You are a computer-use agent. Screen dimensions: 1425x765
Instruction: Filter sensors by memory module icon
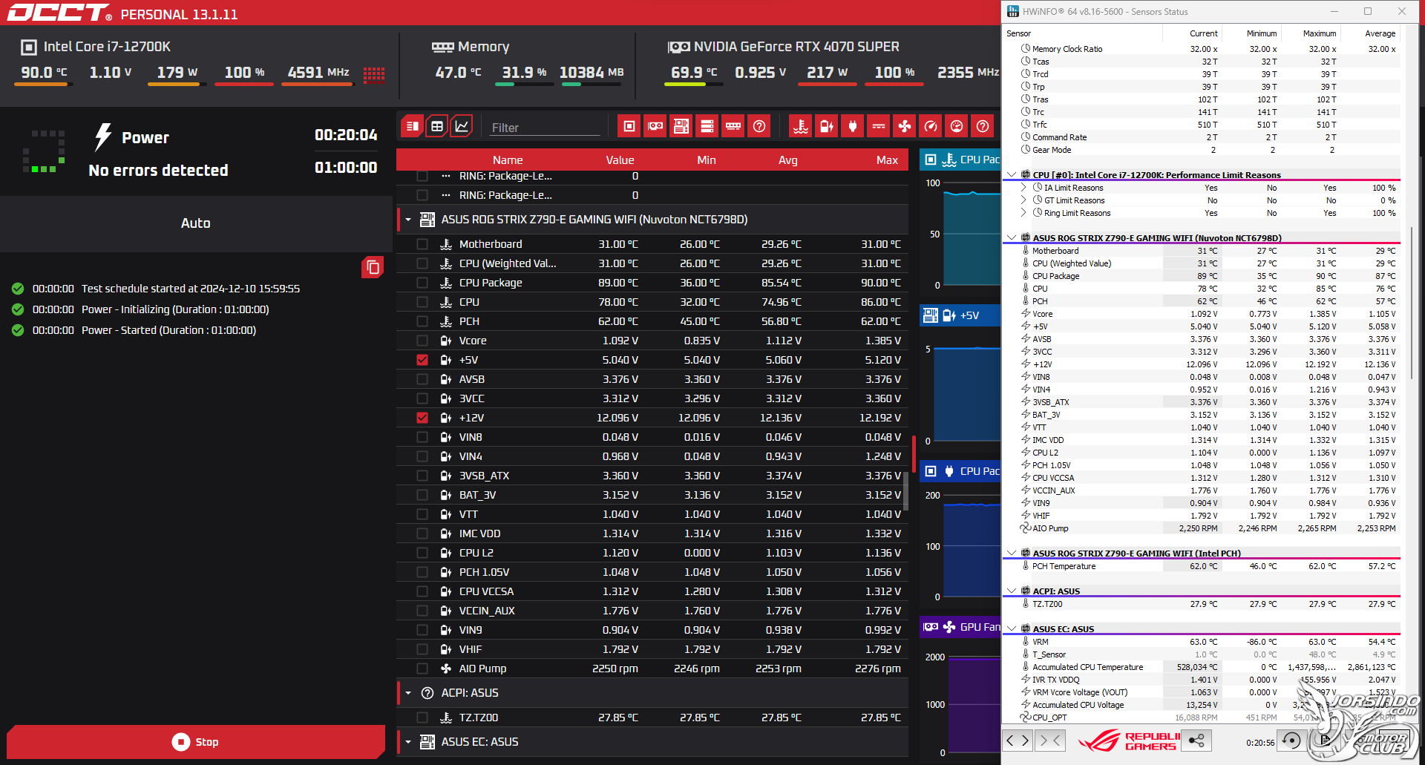pyautogui.click(x=733, y=126)
